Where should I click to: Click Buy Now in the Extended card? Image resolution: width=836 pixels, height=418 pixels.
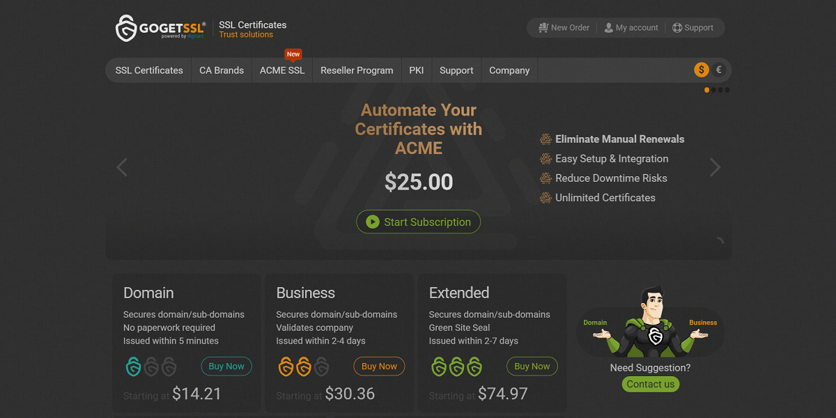532,366
